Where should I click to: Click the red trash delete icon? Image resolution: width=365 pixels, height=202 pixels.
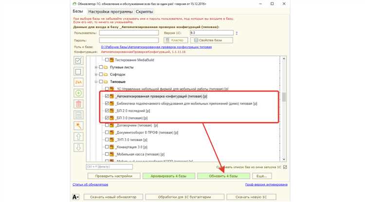click(x=78, y=104)
